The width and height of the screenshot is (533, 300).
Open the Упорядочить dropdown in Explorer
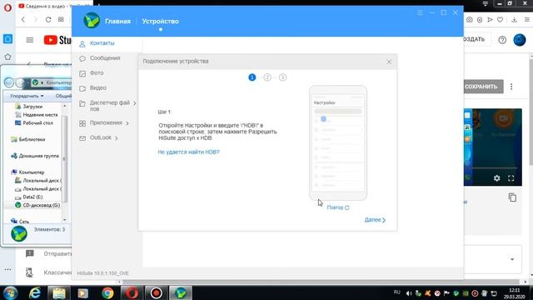tap(27, 97)
